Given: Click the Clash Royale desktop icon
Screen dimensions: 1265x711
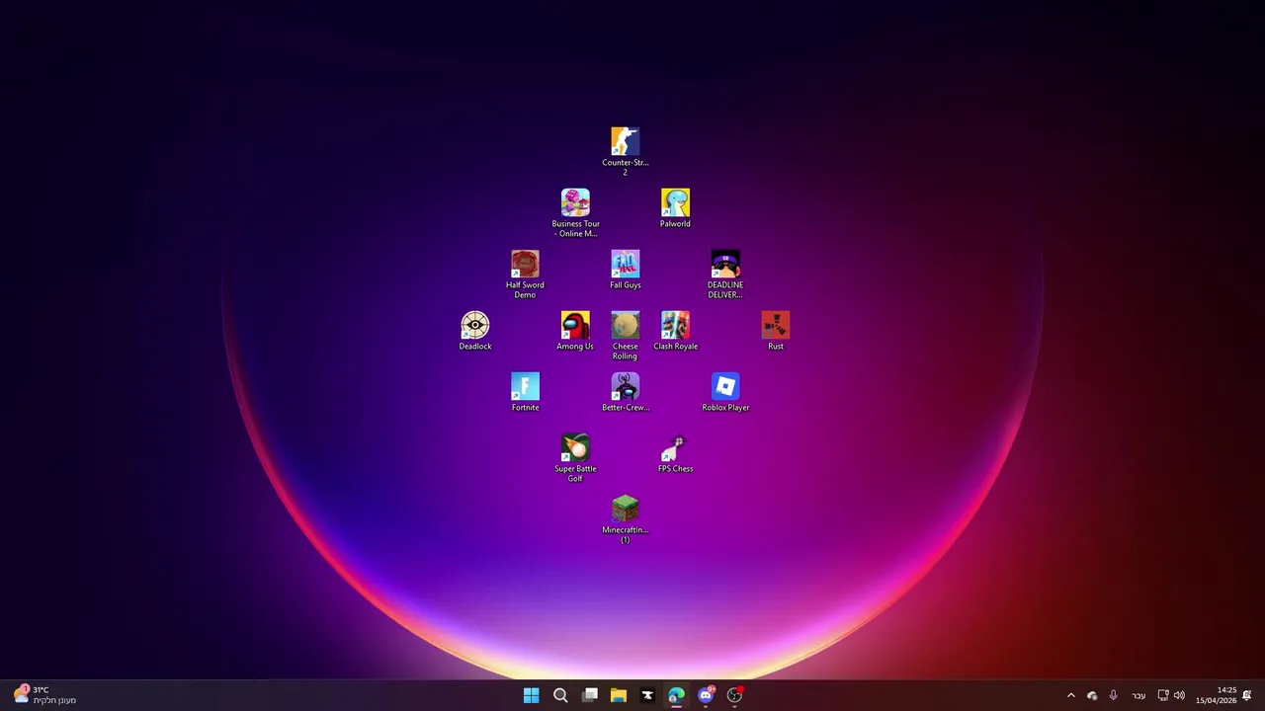Looking at the screenshot, I should click(675, 331).
